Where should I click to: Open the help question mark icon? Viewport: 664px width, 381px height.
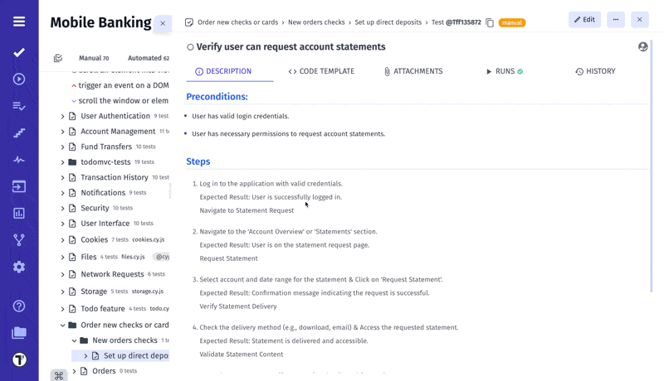point(19,306)
